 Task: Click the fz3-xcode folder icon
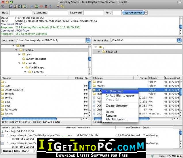coord(3,109)
